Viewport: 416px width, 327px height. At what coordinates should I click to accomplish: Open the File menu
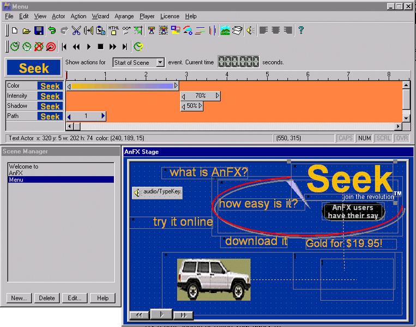click(9, 16)
